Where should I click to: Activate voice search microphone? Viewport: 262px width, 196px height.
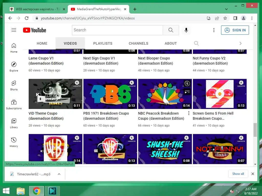point(186,30)
